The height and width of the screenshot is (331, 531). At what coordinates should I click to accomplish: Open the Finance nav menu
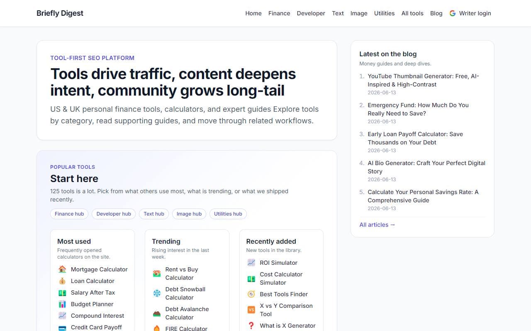coord(279,13)
